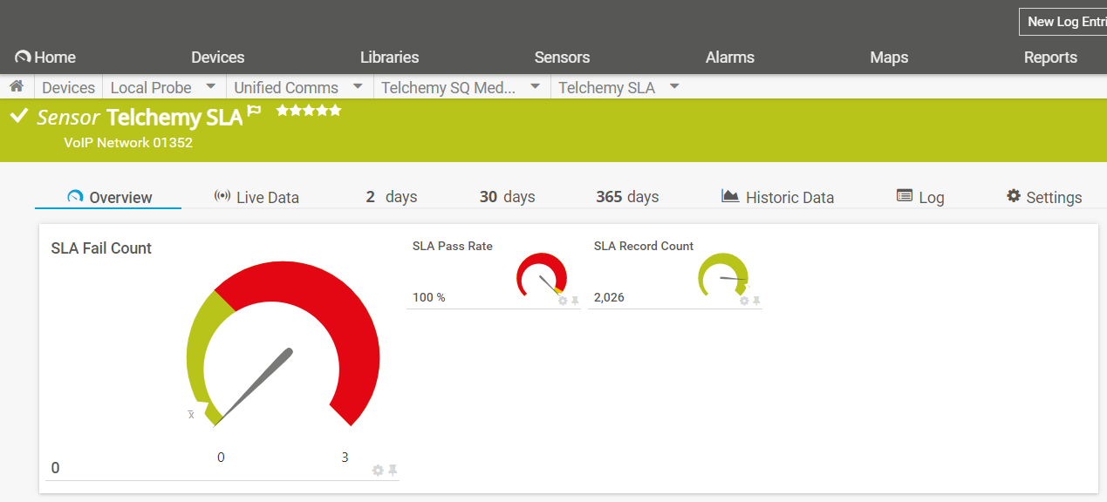
Task: Click the New Log Entries button
Action: click(x=1064, y=22)
